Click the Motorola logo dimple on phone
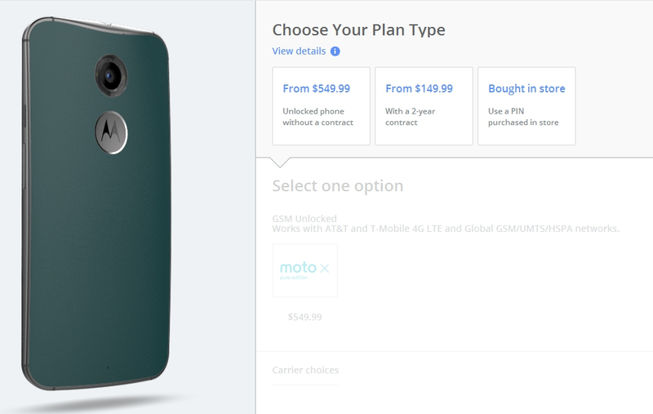The width and height of the screenshot is (653, 414). 111,132
